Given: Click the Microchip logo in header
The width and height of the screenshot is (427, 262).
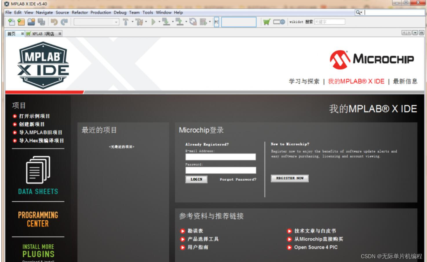Looking at the screenshot, I should pos(372,60).
